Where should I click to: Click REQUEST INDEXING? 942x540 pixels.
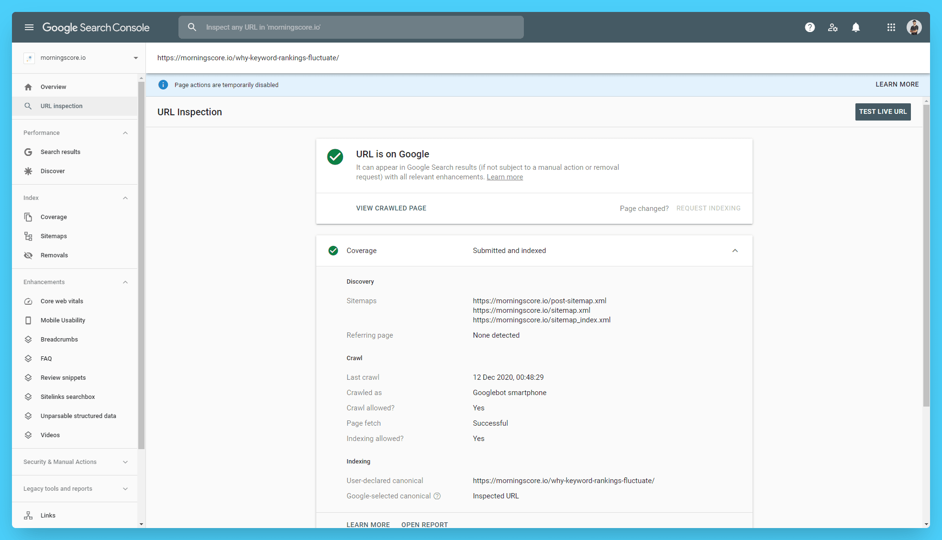[708, 209]
